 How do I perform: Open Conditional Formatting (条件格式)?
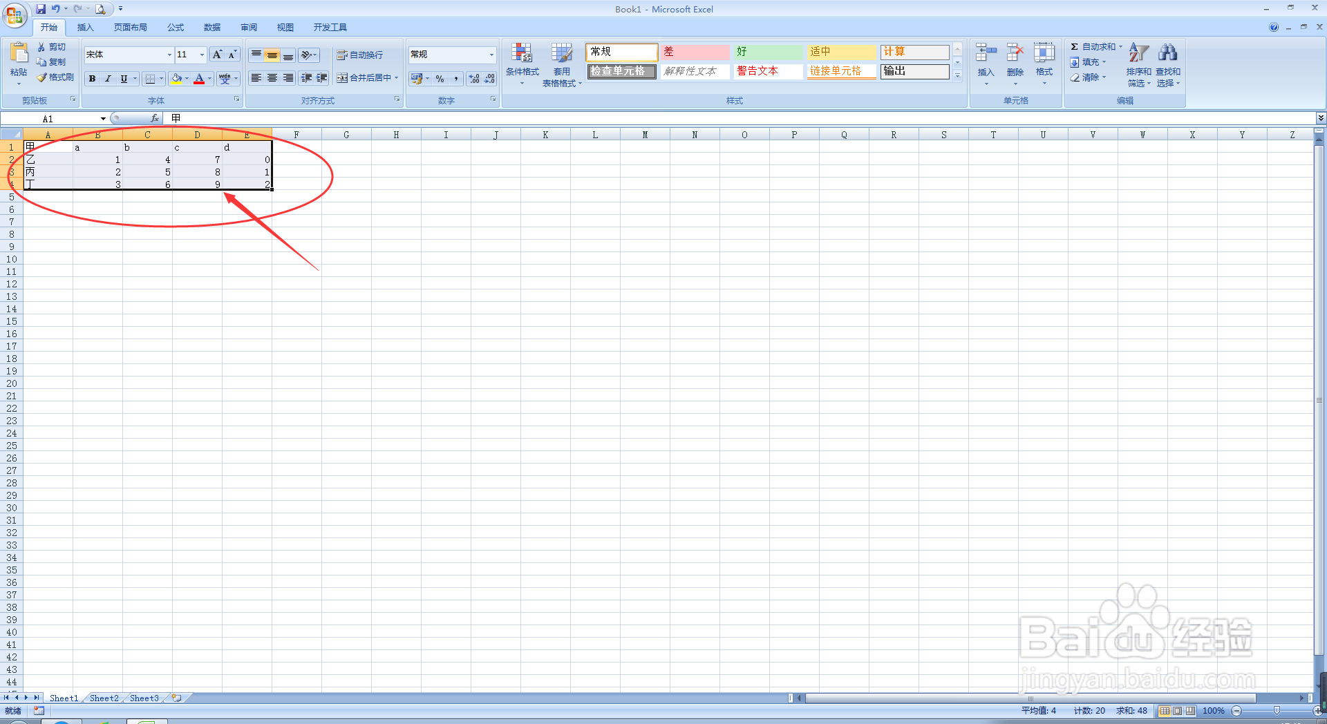(x=522, y=64)
